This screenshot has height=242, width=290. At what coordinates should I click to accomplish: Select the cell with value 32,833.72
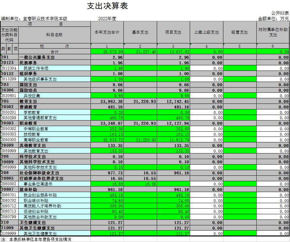[x=107, y=140]
